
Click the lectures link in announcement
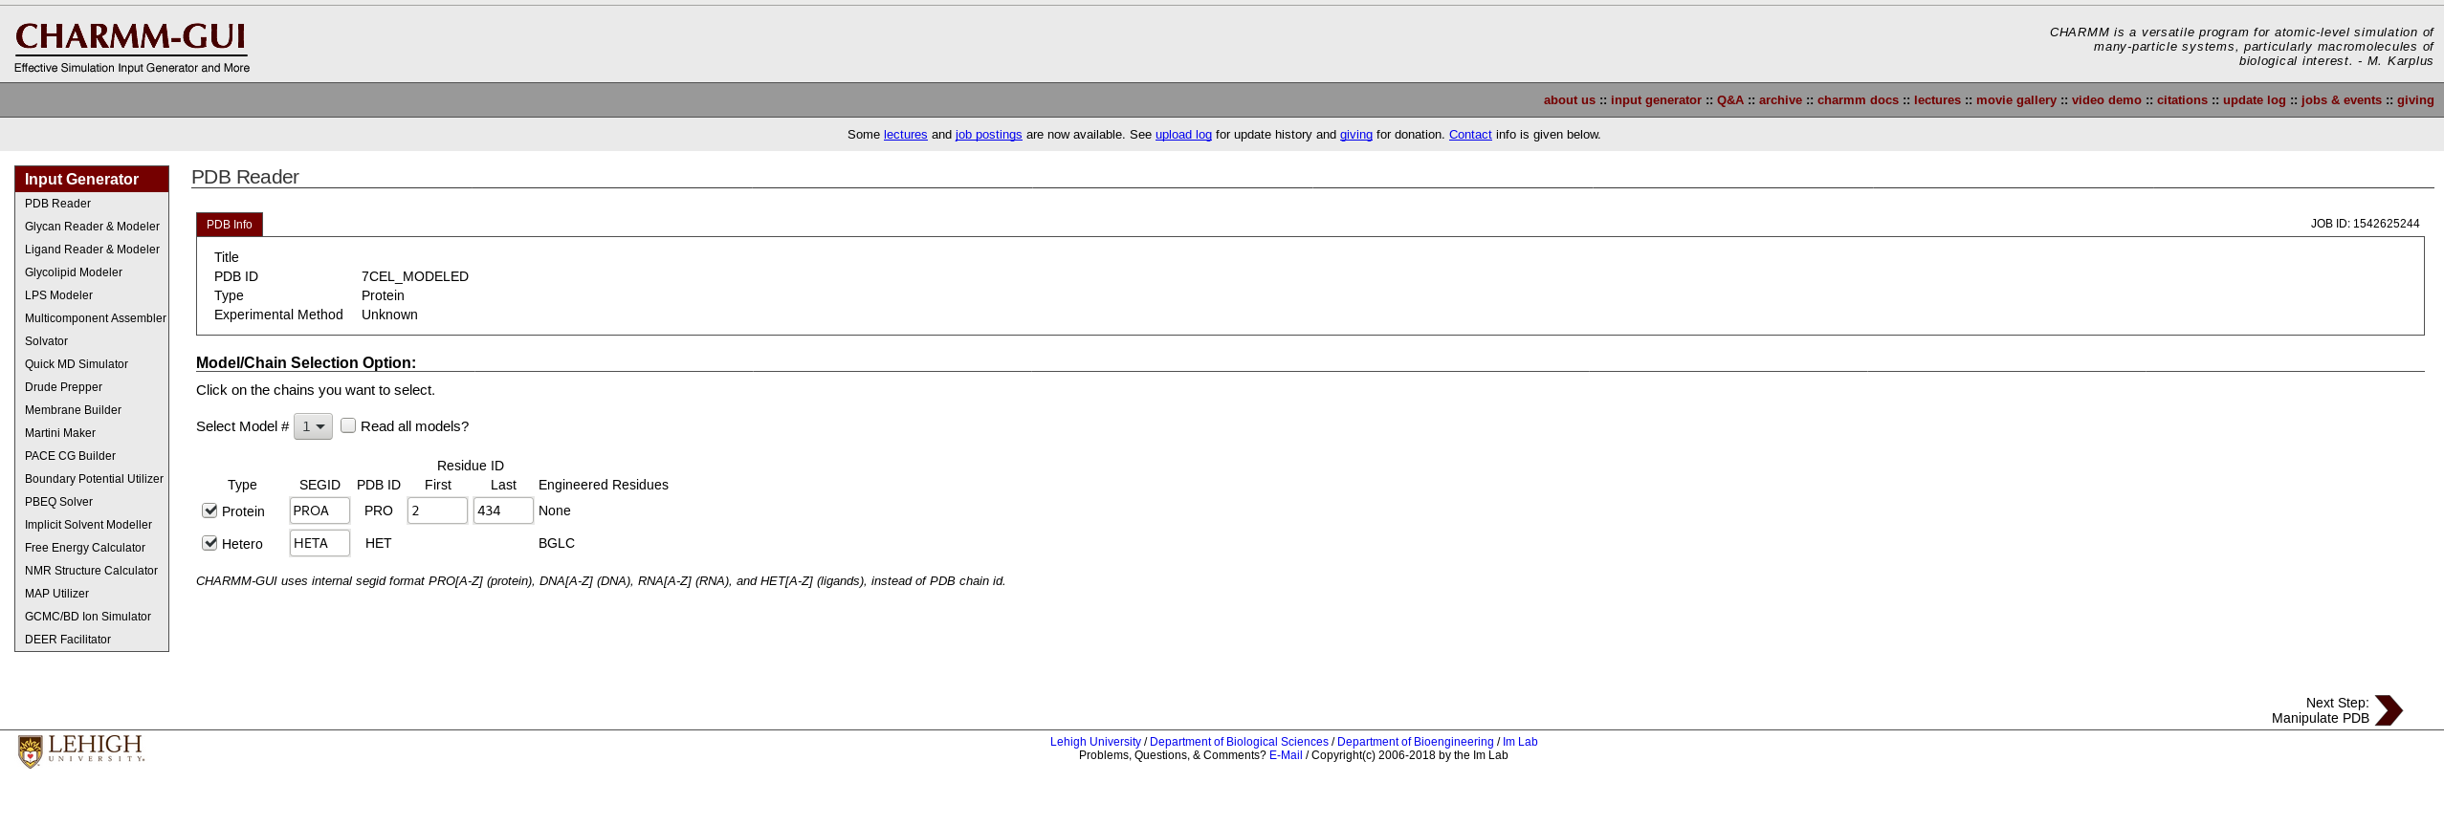(x=905, y=135)
